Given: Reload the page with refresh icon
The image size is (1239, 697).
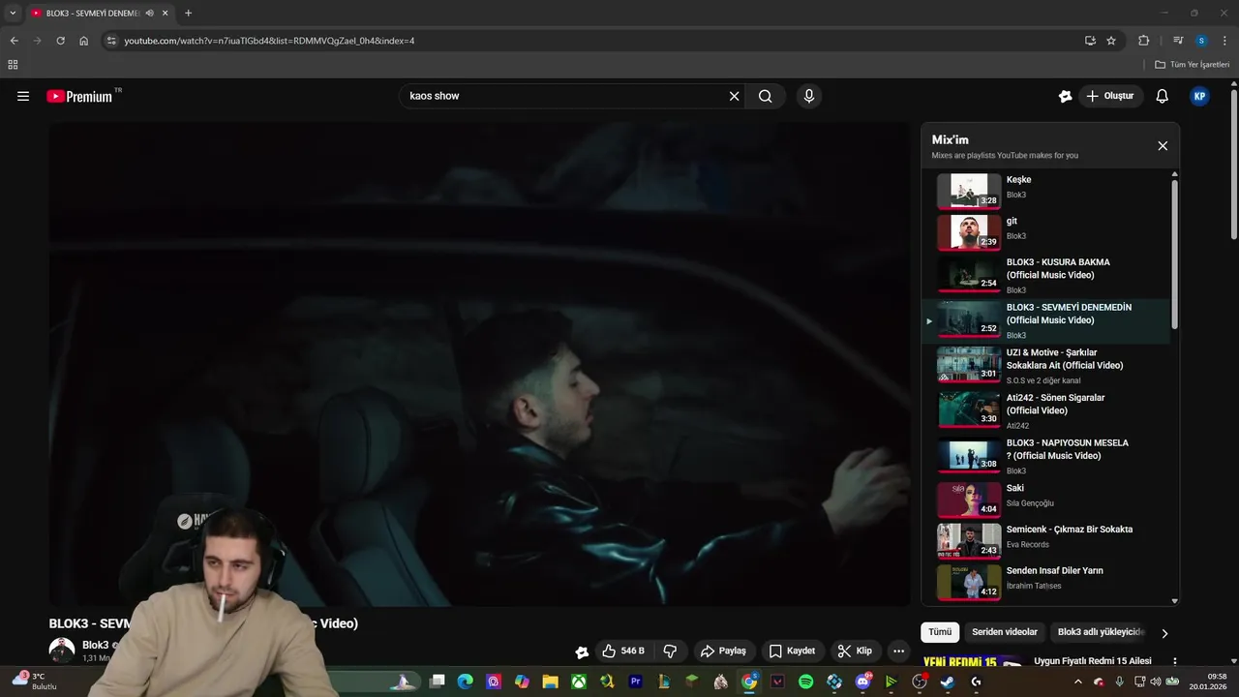Looking at the screenshot, I should point(60,41).
